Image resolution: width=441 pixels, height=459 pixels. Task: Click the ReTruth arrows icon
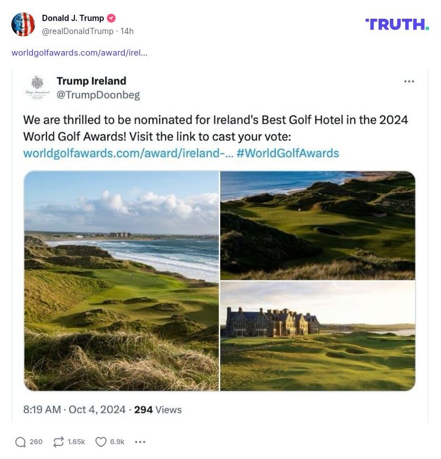point(58,442)
